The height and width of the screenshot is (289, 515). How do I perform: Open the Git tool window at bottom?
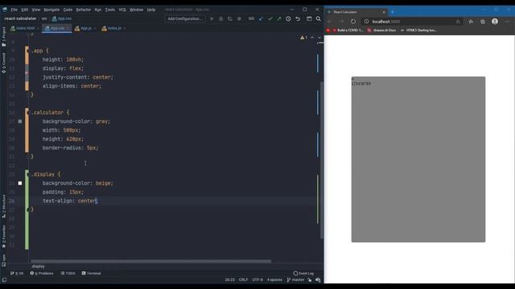point(17,273)
